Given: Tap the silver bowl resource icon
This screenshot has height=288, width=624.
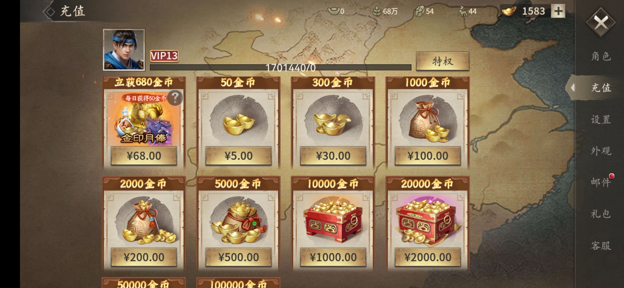Looking at the screenshot, I should [334, 11].
